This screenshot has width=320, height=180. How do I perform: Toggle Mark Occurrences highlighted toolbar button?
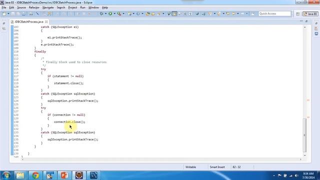click(174, 13)
